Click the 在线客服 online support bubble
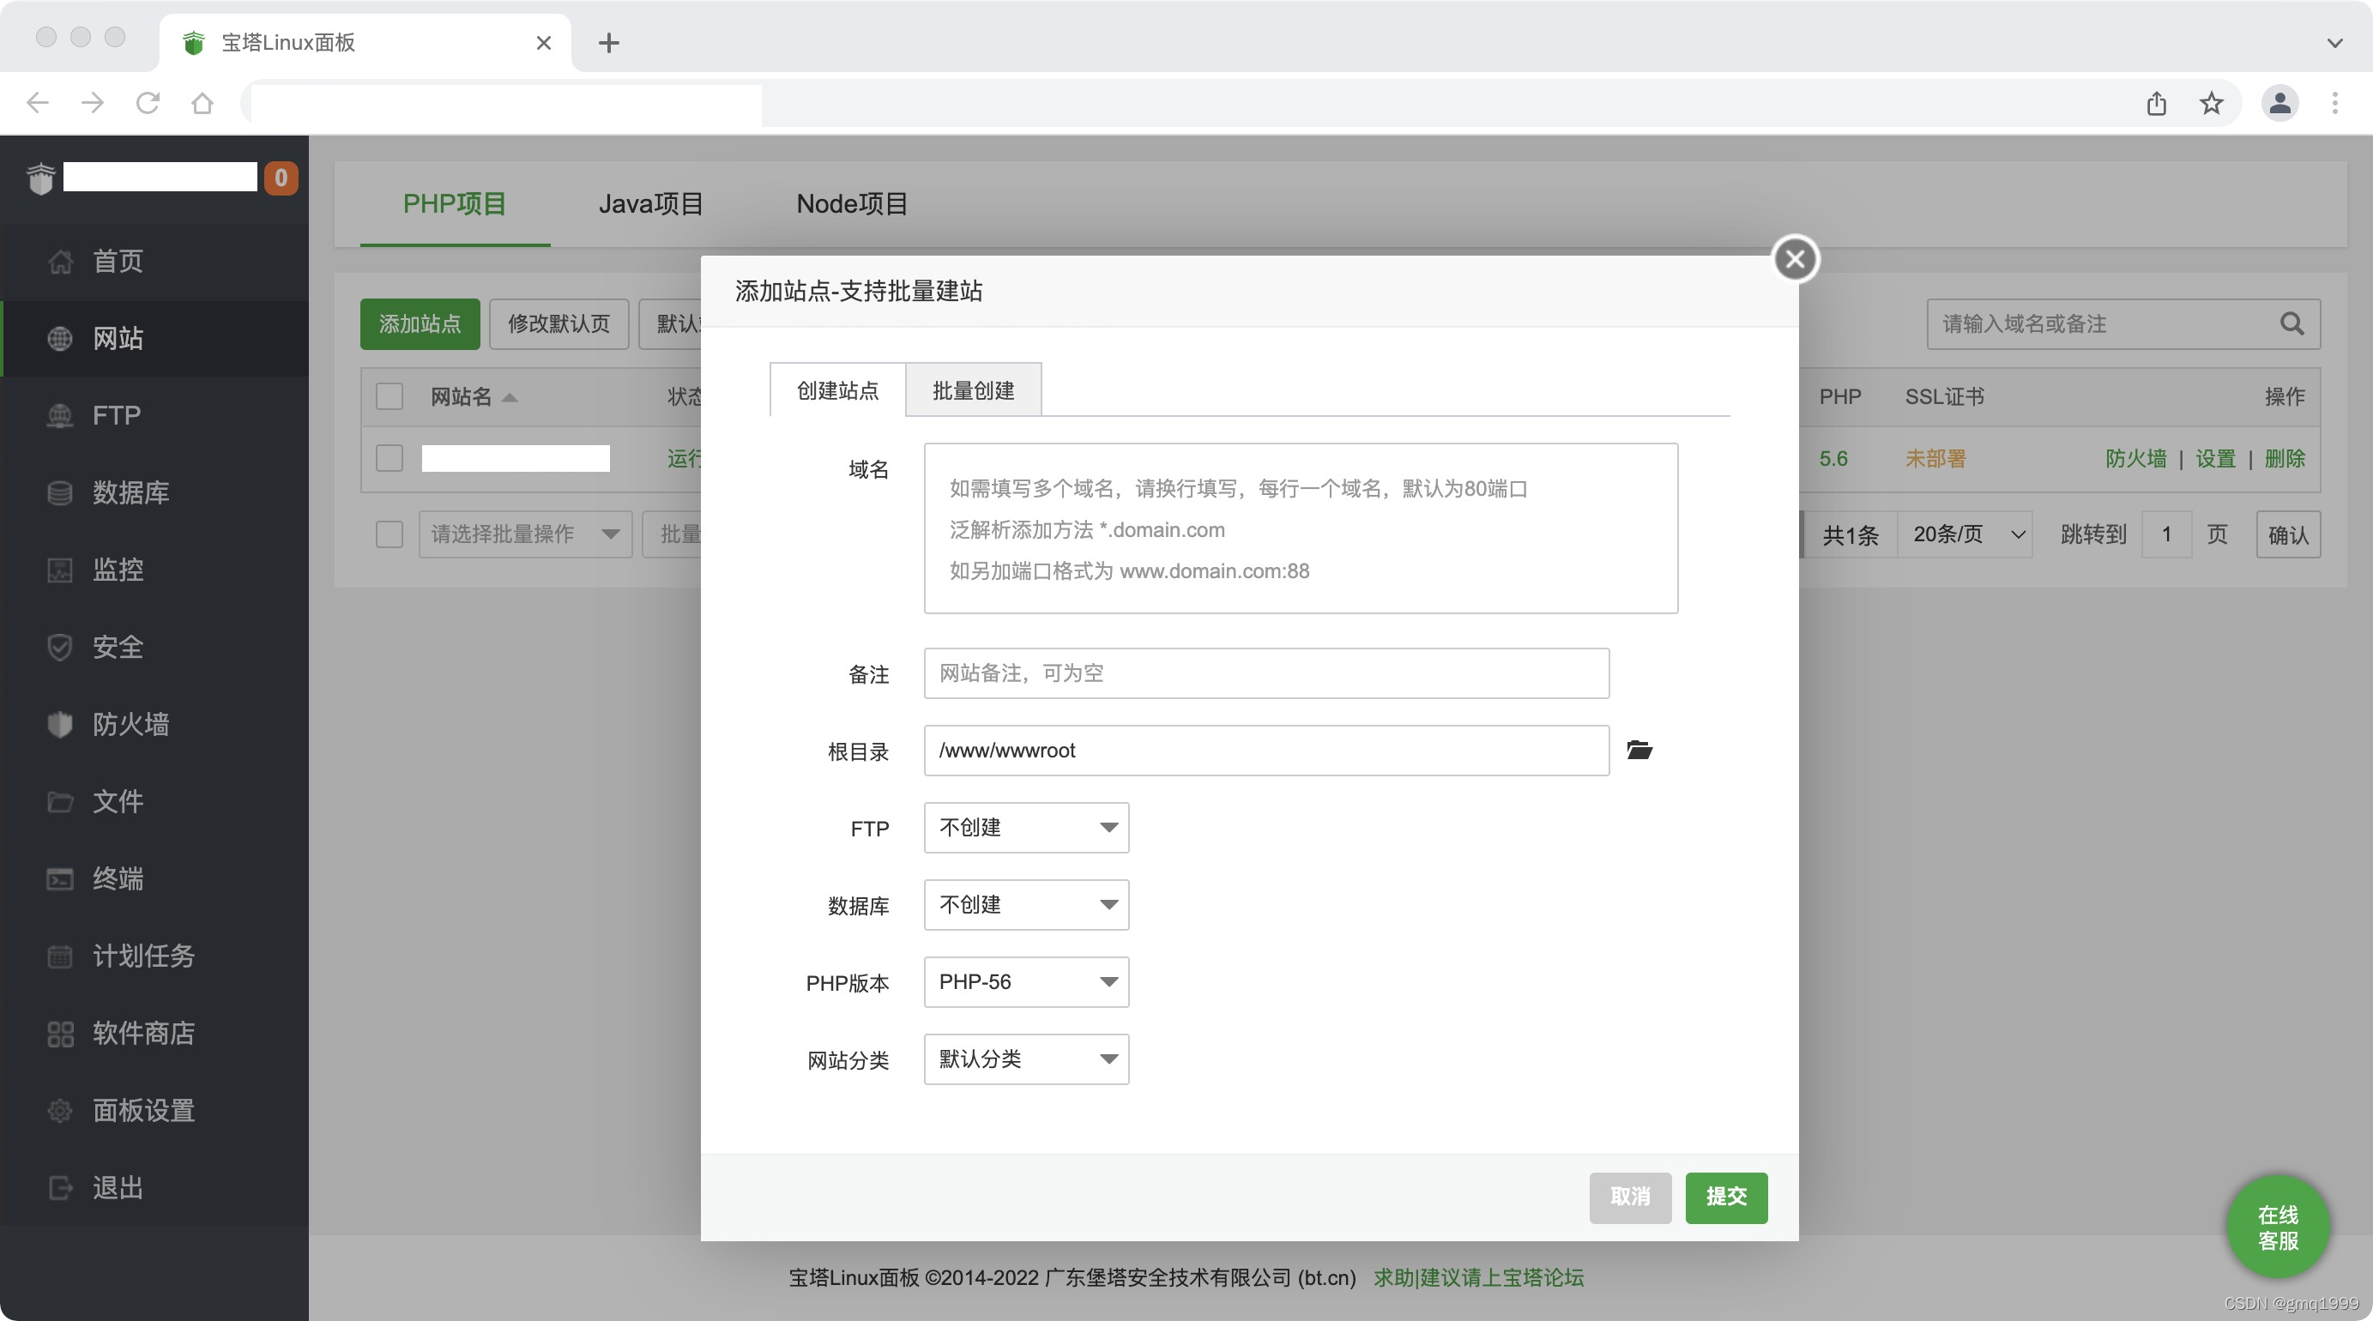The height and width of the screenshot is (1321, 2373). [2277, 1227]
